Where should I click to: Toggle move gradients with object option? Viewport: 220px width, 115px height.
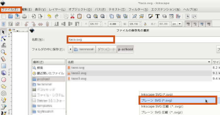coord(202,24)
